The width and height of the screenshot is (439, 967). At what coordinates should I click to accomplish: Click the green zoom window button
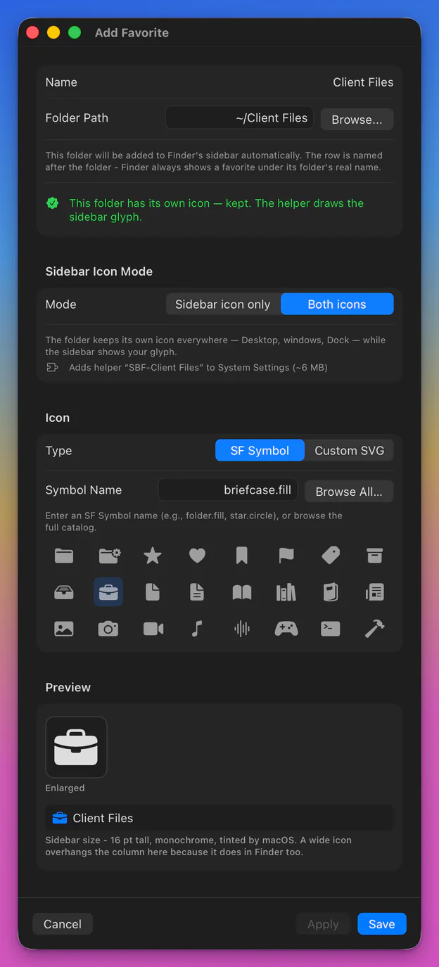pyautogui.click(x=75, y=32)
